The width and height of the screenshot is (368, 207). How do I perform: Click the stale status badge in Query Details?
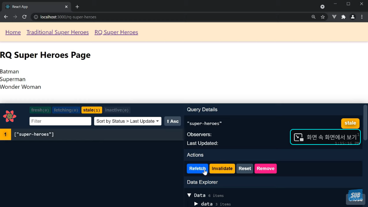coord(350,123)
